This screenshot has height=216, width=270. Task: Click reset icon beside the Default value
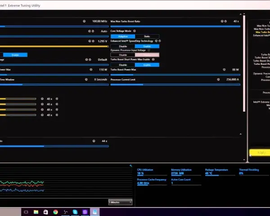tap(90, 59)
